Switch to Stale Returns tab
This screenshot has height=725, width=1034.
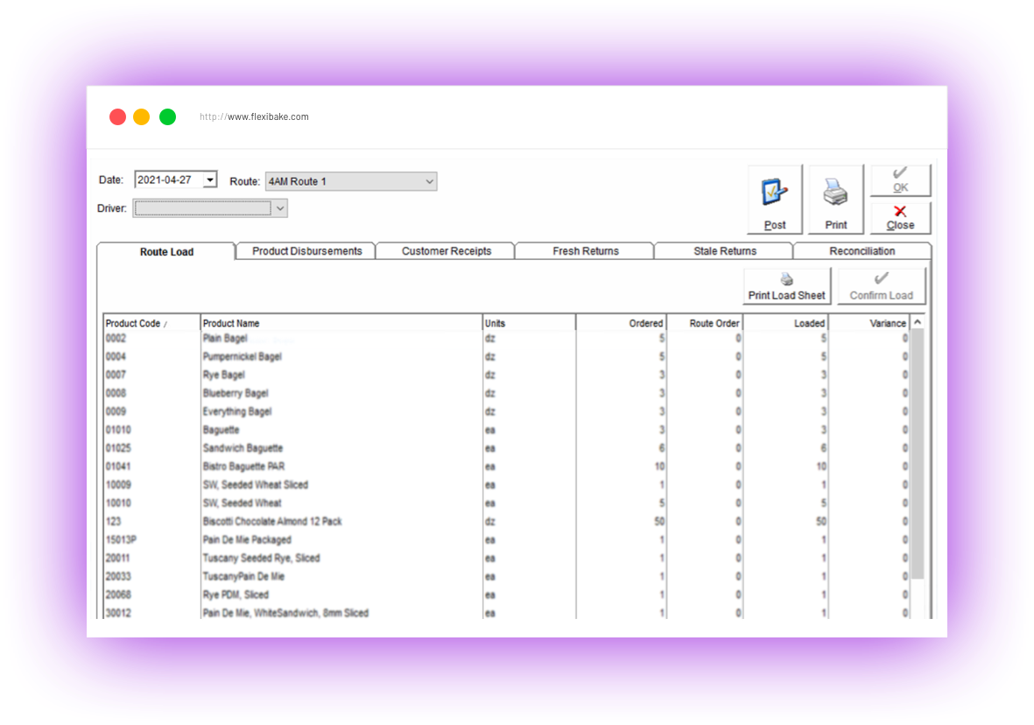point(725,251)
